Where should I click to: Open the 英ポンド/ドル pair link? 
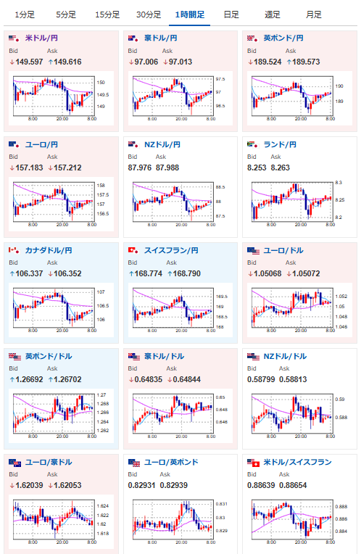[x=49, y=356]
